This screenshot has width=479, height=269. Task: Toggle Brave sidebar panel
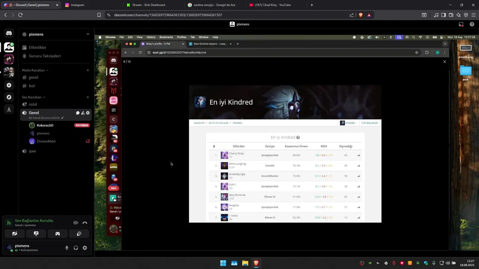[443, 15]
